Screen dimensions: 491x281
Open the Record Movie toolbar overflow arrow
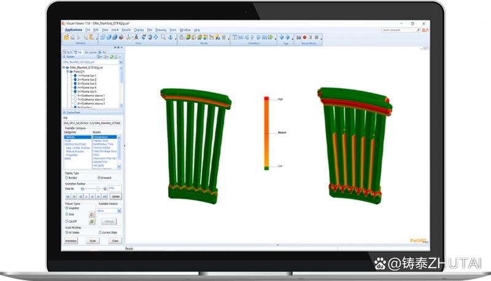[321, 39]
